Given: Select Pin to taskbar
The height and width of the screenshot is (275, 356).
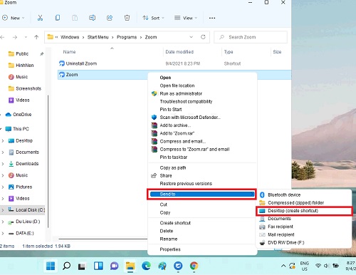Looking at the screenshot, I should click(174, 157).
